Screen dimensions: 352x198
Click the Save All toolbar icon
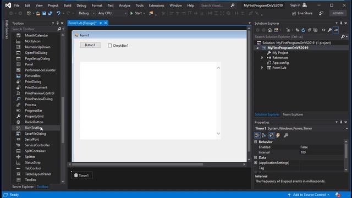(x=50, y=13)
